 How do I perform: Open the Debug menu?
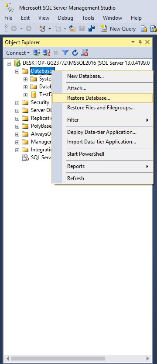(x=65, y=18)
